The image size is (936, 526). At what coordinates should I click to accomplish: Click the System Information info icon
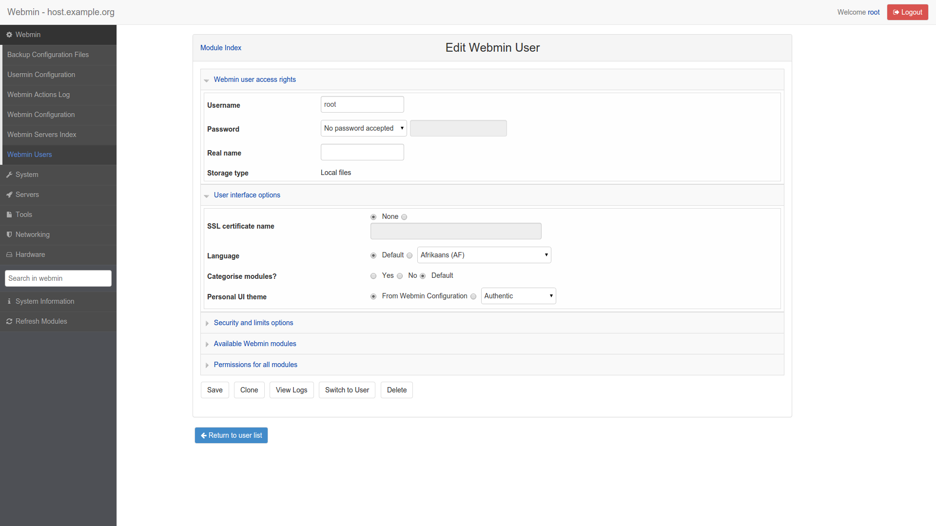point(9,301)
